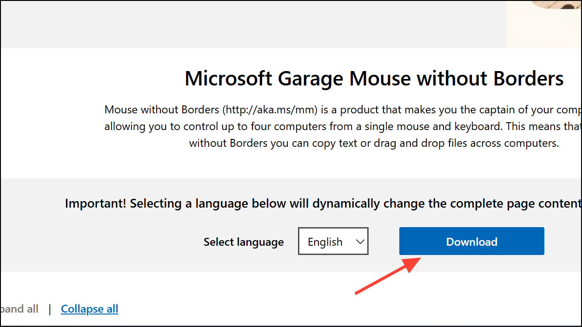
Task: Click the Select language label text
Action: pyautogui.click(x=244, y=242)
